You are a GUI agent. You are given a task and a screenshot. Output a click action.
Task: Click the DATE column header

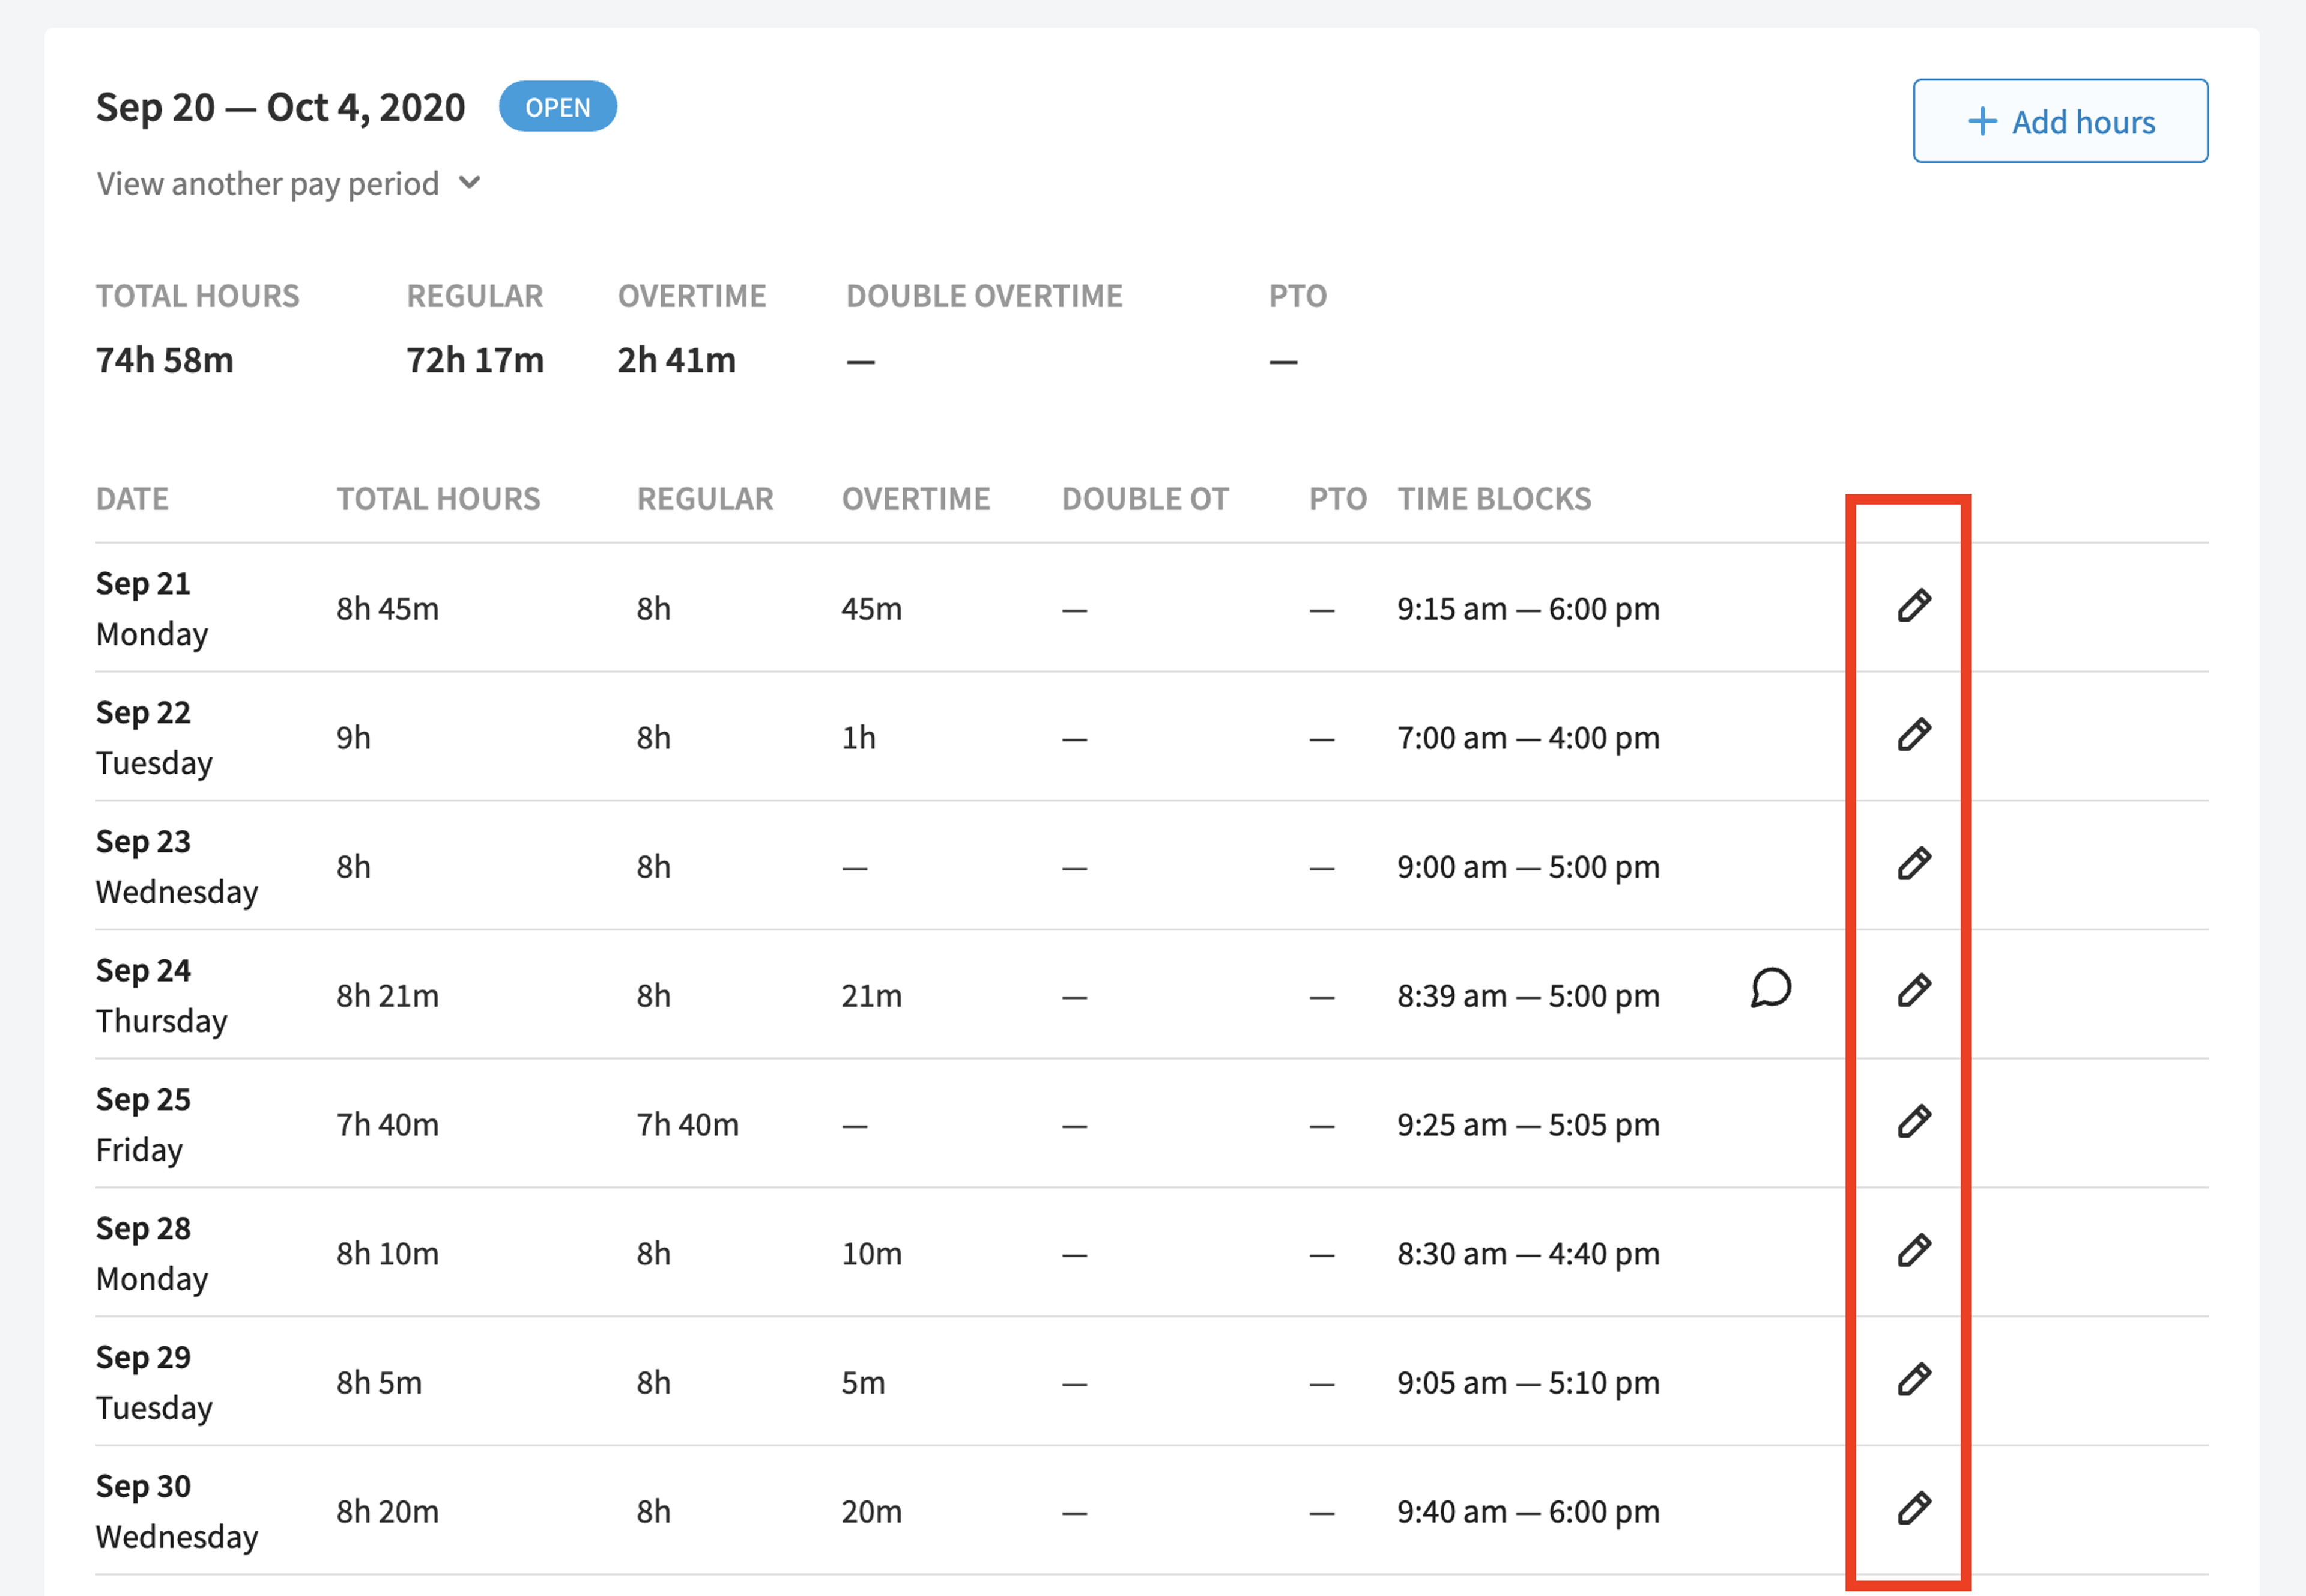pos(132,499)
